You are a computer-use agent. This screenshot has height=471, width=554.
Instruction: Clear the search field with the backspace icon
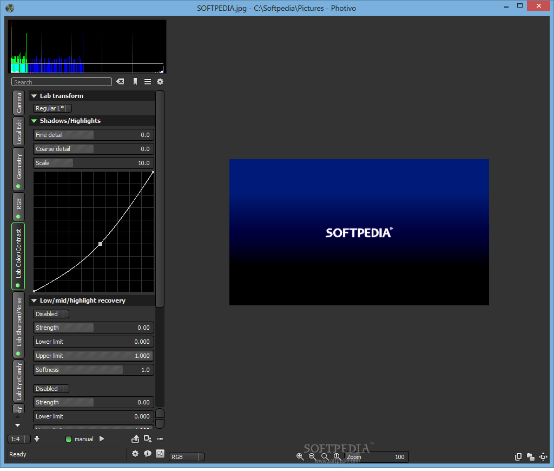point(120,82)
